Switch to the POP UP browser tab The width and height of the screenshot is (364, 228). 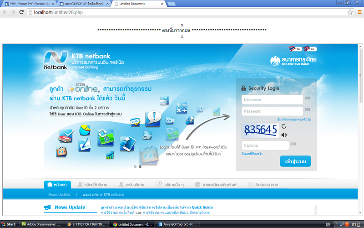[84, 4]
